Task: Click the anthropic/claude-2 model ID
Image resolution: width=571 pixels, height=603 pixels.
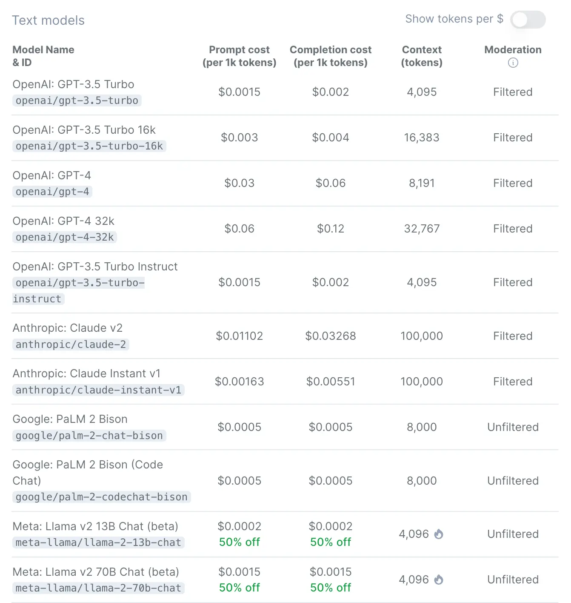Action: click(x=71, y=345)
